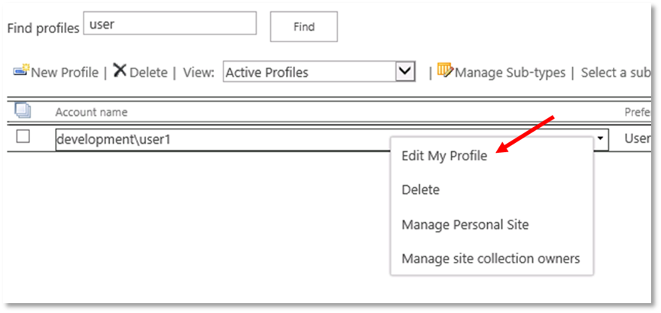
Task: Click the New Profile text link
Action: [x=65, y=72]
